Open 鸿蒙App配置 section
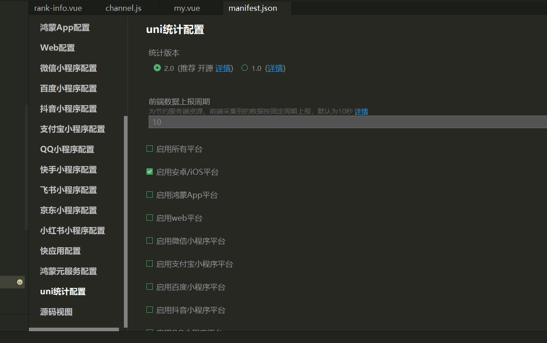The image size is (547, 343). coord(65,28)
